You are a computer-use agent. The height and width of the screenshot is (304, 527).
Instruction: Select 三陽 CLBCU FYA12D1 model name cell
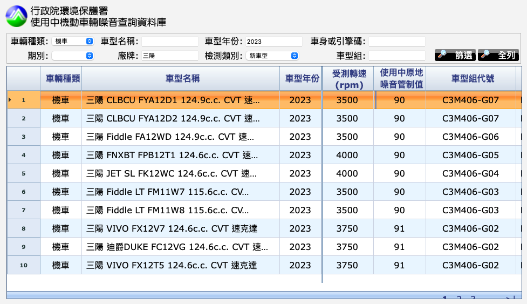click(181, 100)
